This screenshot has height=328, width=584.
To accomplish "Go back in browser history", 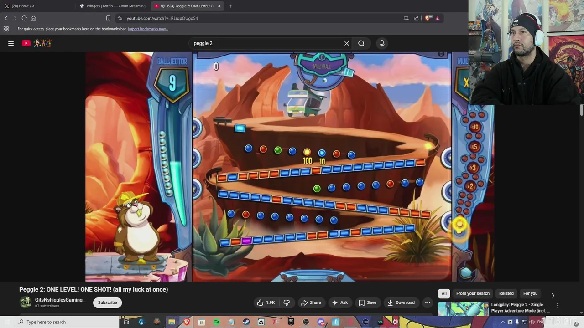I will coord(6,18).
